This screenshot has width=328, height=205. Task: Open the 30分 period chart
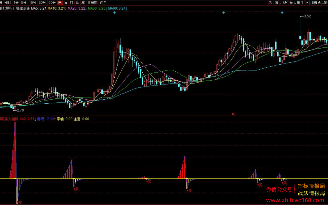point(42,3)
